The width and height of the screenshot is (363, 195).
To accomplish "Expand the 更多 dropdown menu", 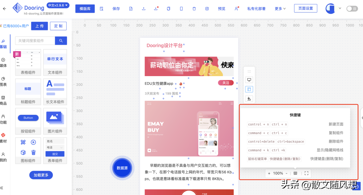I will pos(280,8).
